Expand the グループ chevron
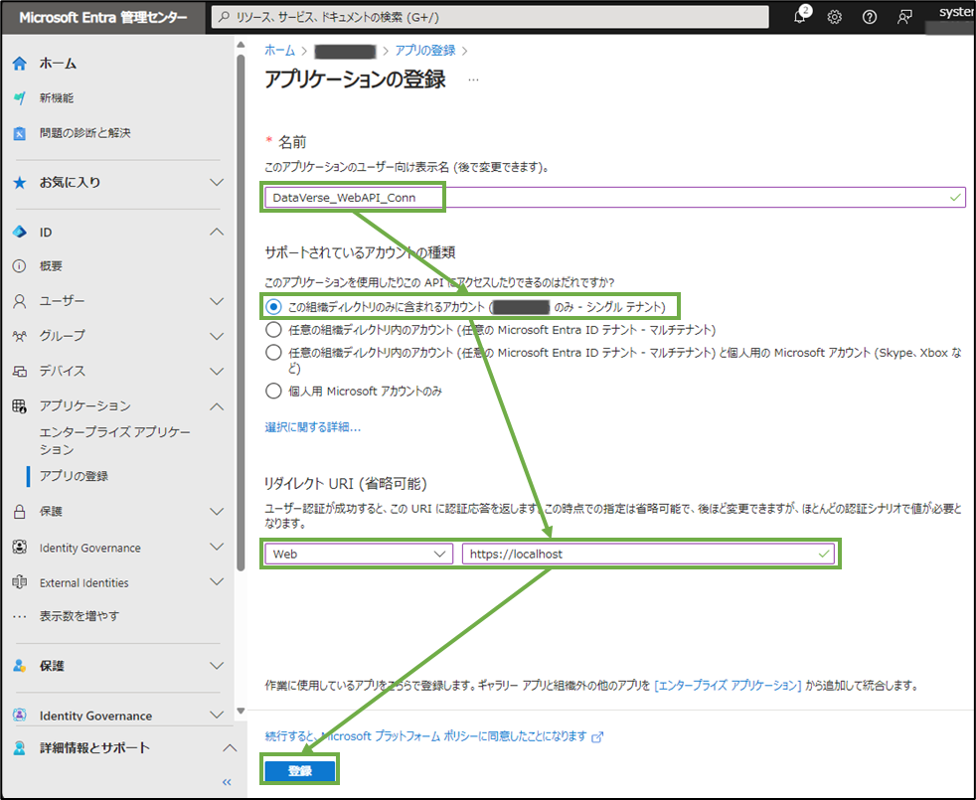 pyautogui.click(x=217, y=336)
